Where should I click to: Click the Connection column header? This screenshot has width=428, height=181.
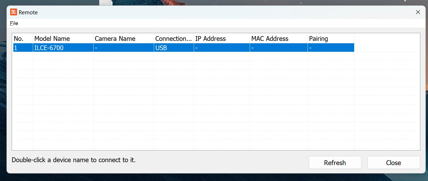pos(173,39)
